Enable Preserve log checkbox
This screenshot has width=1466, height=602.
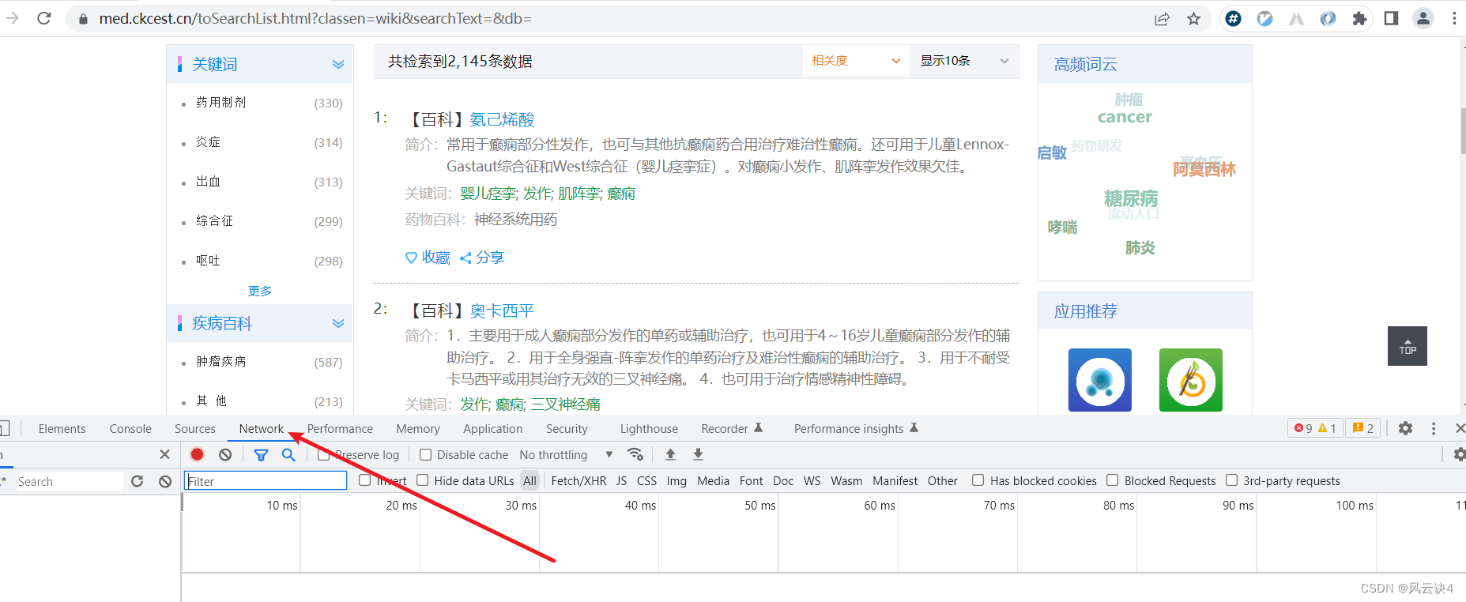[323, 455]
